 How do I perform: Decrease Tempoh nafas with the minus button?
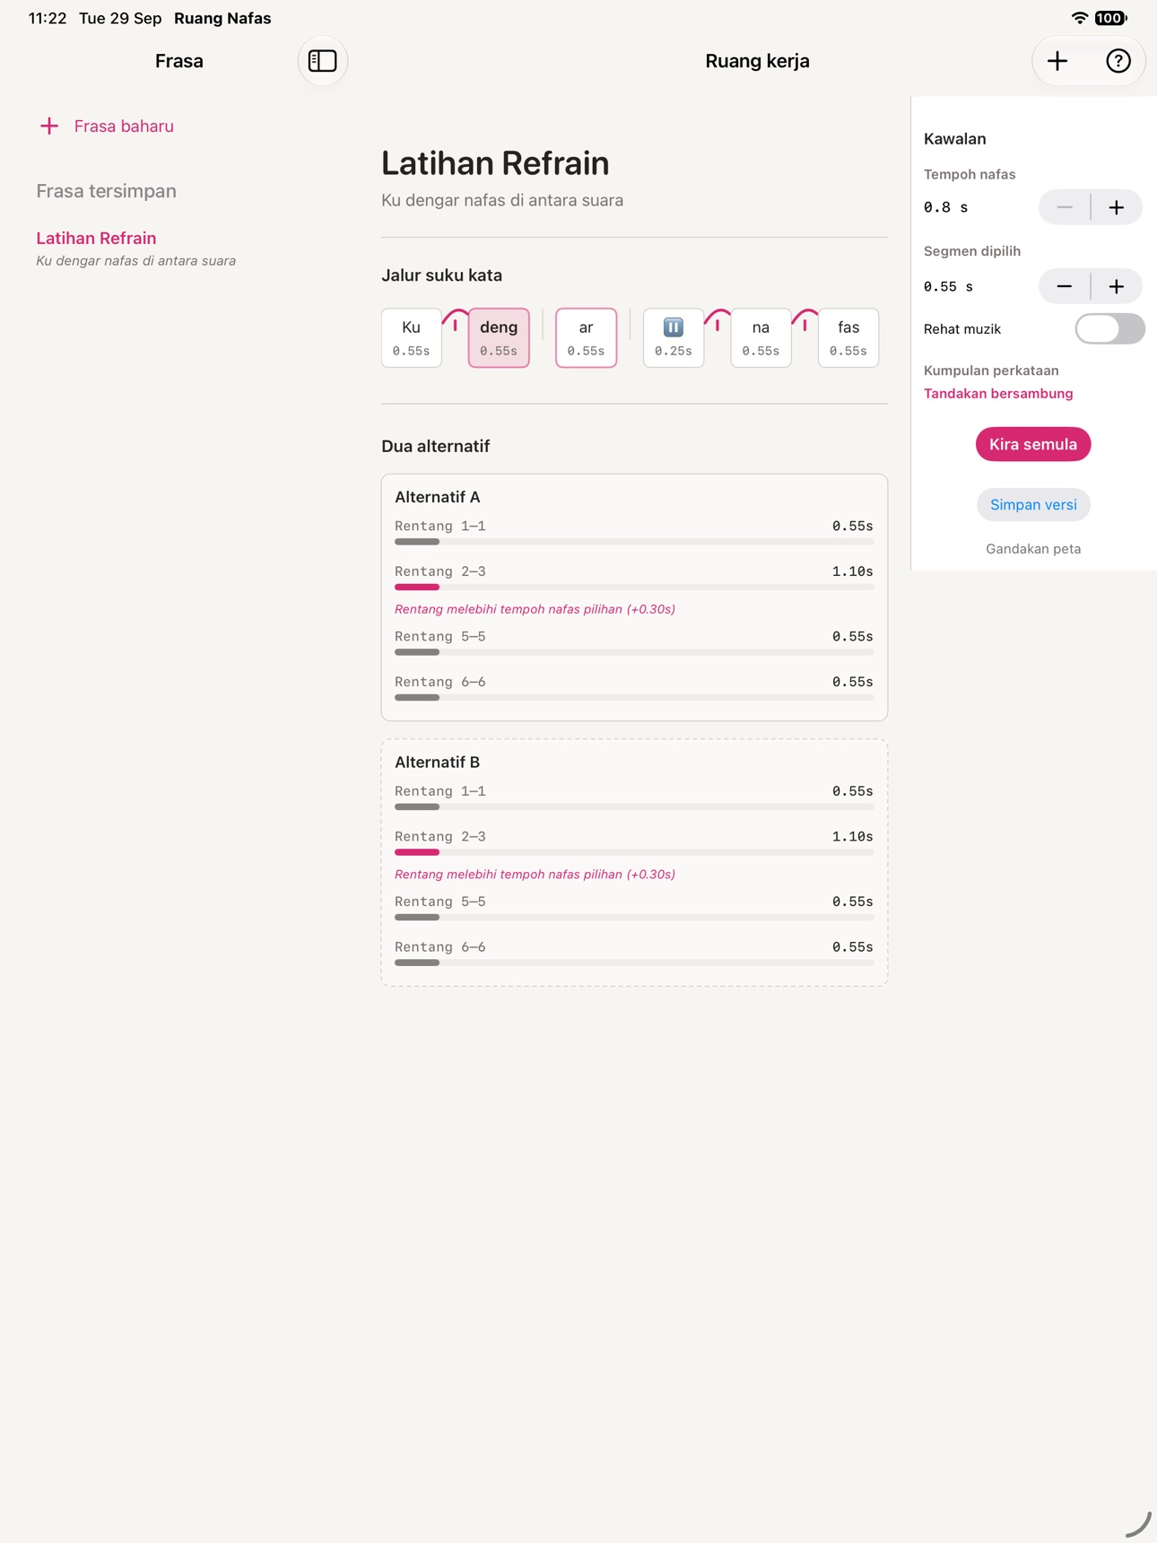point(1065,207)
